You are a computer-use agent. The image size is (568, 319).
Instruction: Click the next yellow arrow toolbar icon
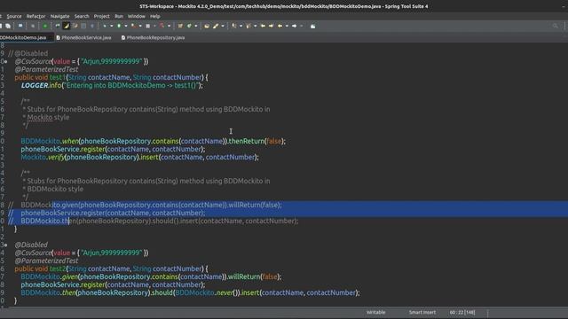[271, 26]
